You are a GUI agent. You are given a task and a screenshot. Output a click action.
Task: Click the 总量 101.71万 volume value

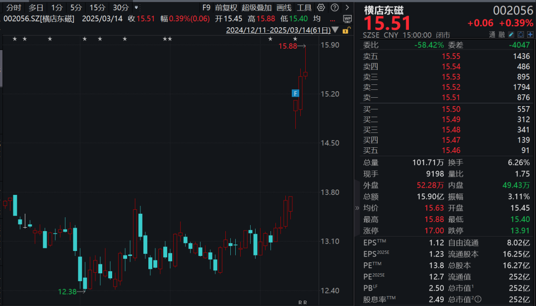coord(428,162)
